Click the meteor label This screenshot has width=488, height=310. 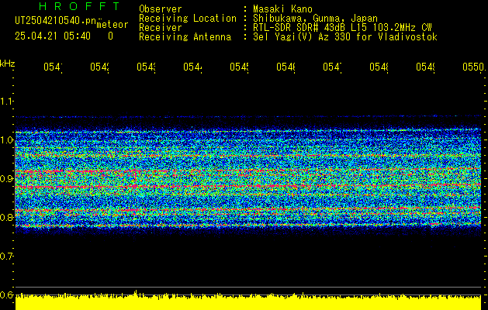[112, 25]
